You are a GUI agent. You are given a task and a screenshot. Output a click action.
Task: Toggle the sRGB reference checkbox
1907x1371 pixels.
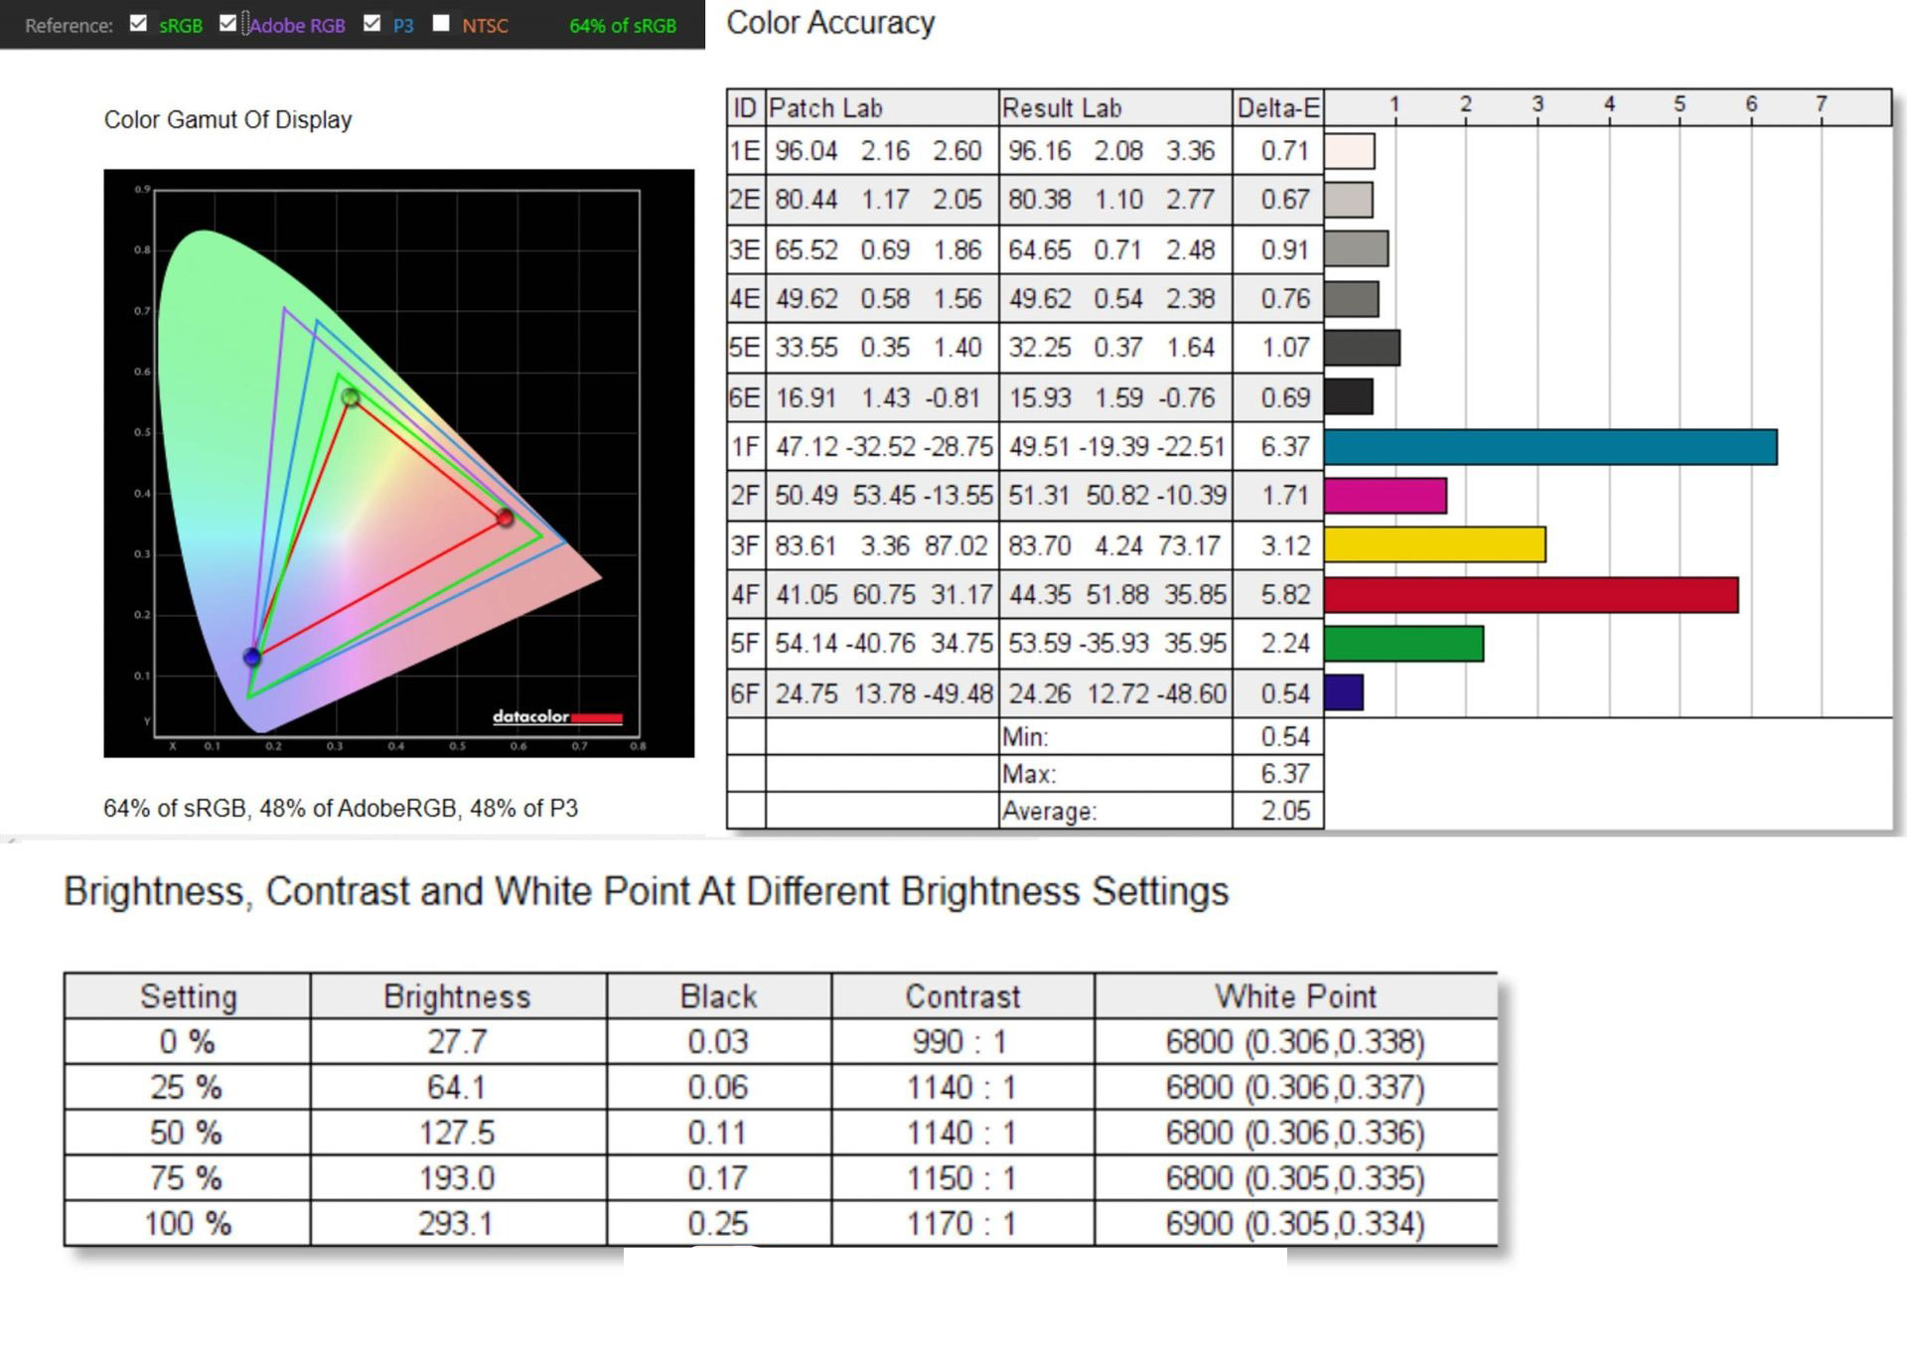[138, 24]
